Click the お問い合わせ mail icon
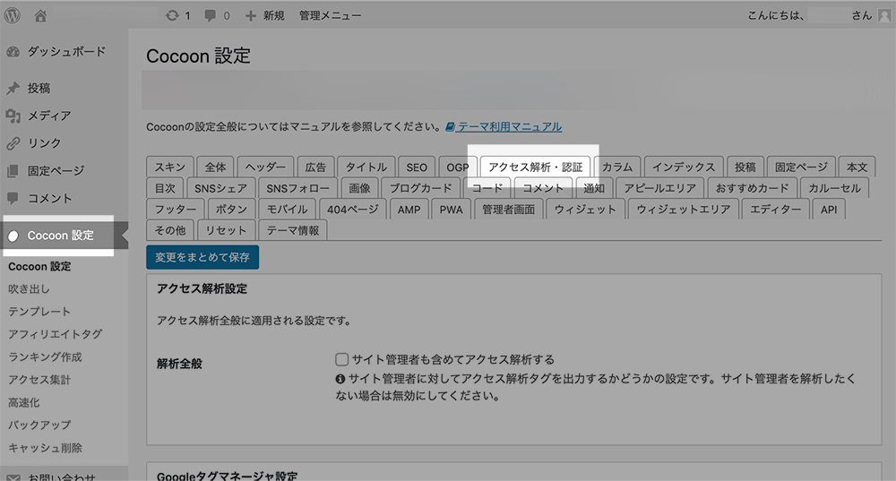This screenshot has height=481, width=896. 13,477
